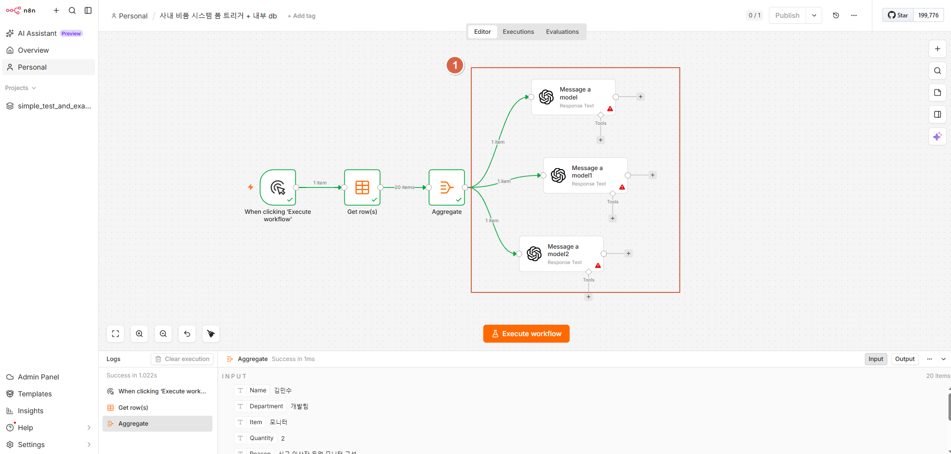This screenshot has width=951, height=454.
Task: Toggle the left sidebar collapse icon
Action: 88,10
